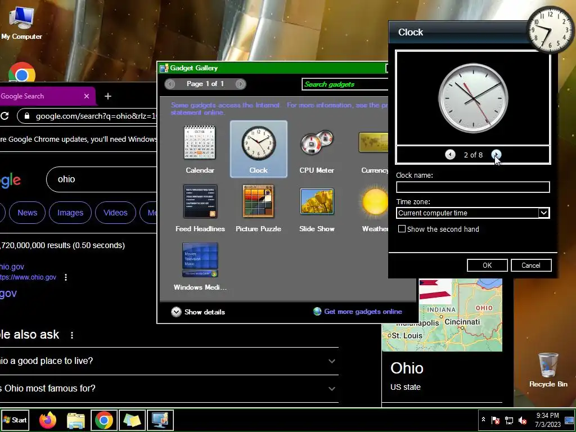Click the muted volume tray icon

[x=523, y=420]
